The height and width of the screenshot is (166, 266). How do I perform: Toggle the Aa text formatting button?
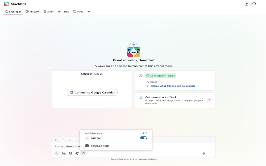click(64, 153)
